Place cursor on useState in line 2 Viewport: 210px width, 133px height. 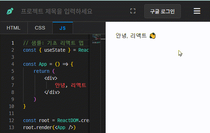pyautogui.click(x=55, y=50)
